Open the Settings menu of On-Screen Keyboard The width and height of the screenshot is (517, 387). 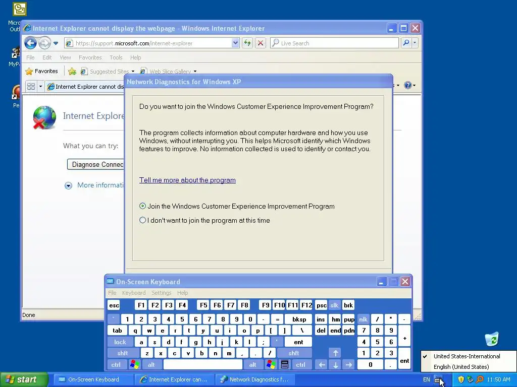point(161,293)
